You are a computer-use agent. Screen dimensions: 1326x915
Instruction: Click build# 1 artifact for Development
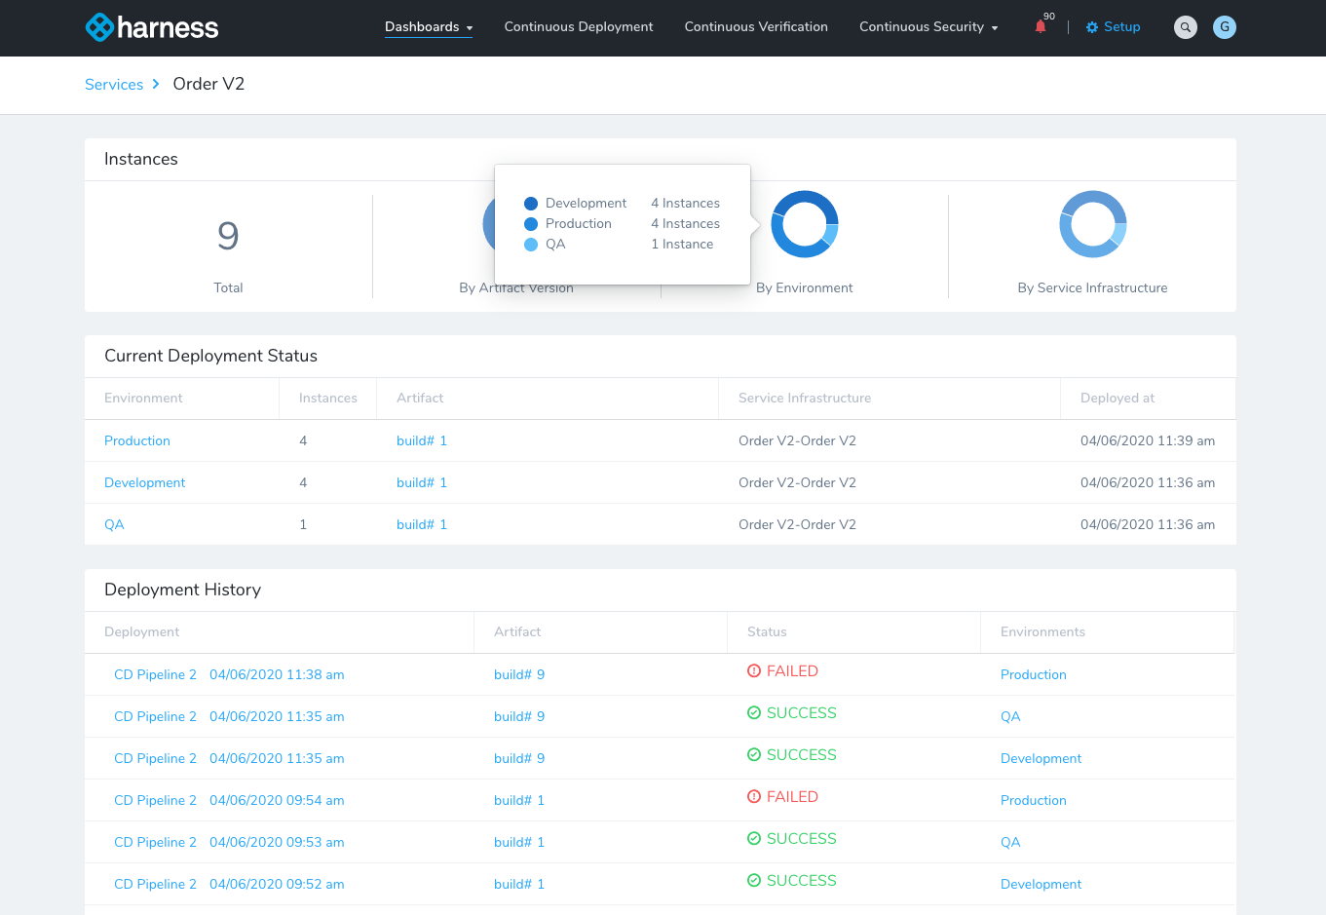pos(421,483)
